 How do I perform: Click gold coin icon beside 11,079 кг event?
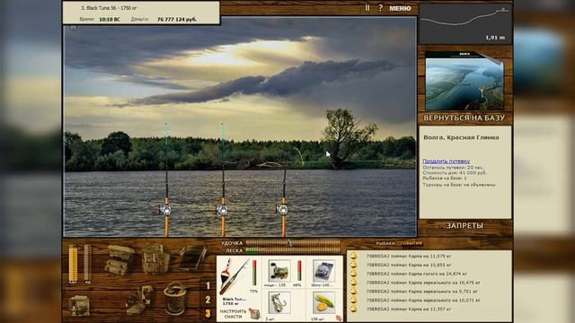[x=353, y=256]
